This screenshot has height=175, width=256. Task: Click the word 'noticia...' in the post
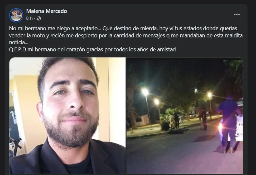coord(19,42)
